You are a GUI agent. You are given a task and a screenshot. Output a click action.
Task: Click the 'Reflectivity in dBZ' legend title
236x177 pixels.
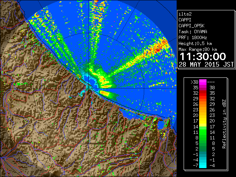click(x=224, y=124)
